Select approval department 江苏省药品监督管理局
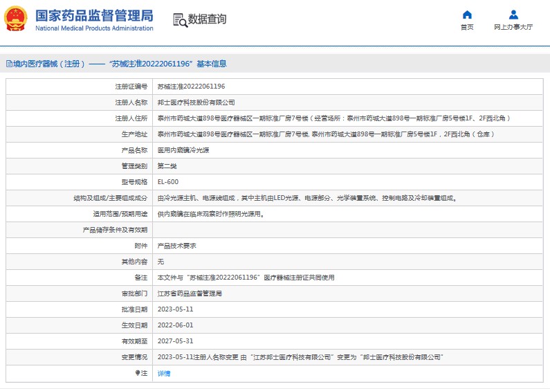 coord(190,293)
